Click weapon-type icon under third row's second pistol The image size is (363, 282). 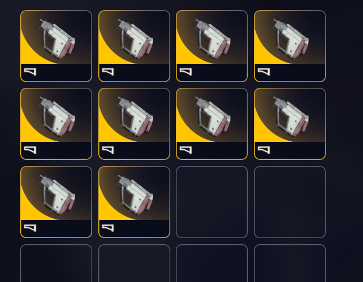108,228
